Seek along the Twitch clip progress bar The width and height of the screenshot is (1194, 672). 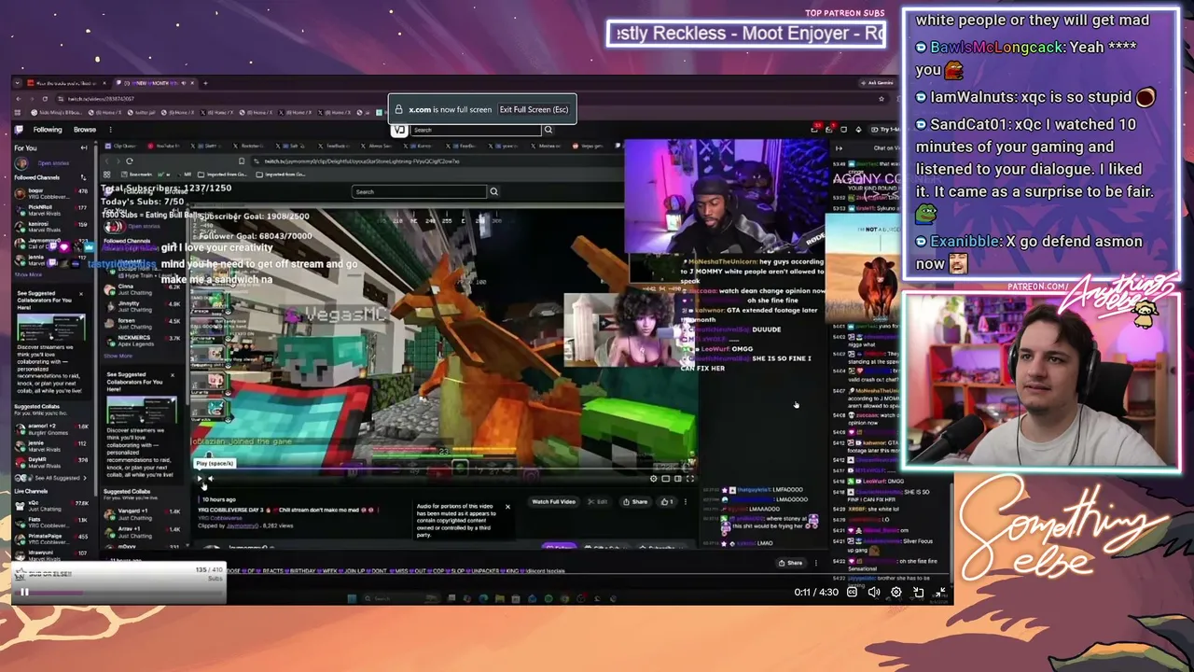pos(444,469)
